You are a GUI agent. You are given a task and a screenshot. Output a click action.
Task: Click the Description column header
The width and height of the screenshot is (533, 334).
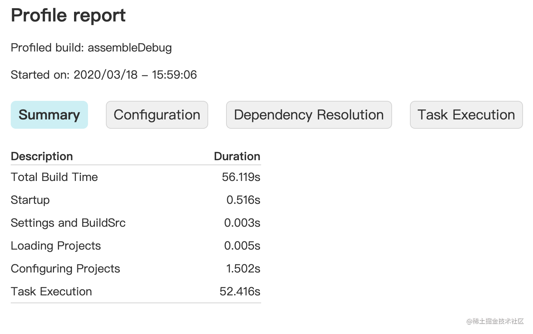(42, 156)
